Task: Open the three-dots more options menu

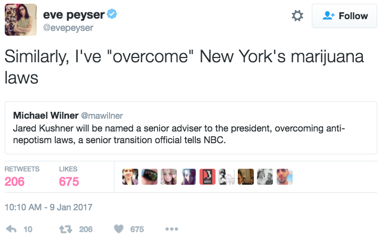Action: (x=171, y=229)
